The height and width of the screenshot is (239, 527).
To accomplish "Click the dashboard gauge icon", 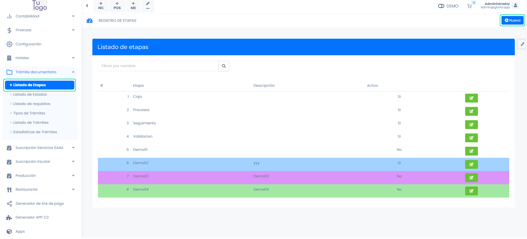I will pos(90,21).
